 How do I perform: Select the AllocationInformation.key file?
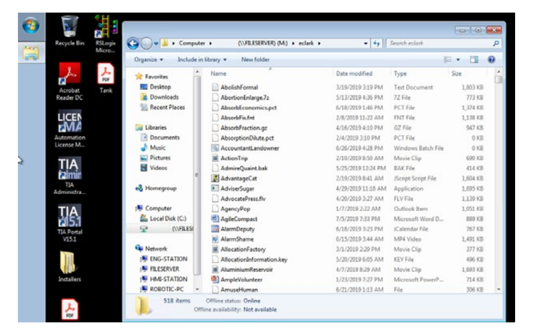click(249, 259)
